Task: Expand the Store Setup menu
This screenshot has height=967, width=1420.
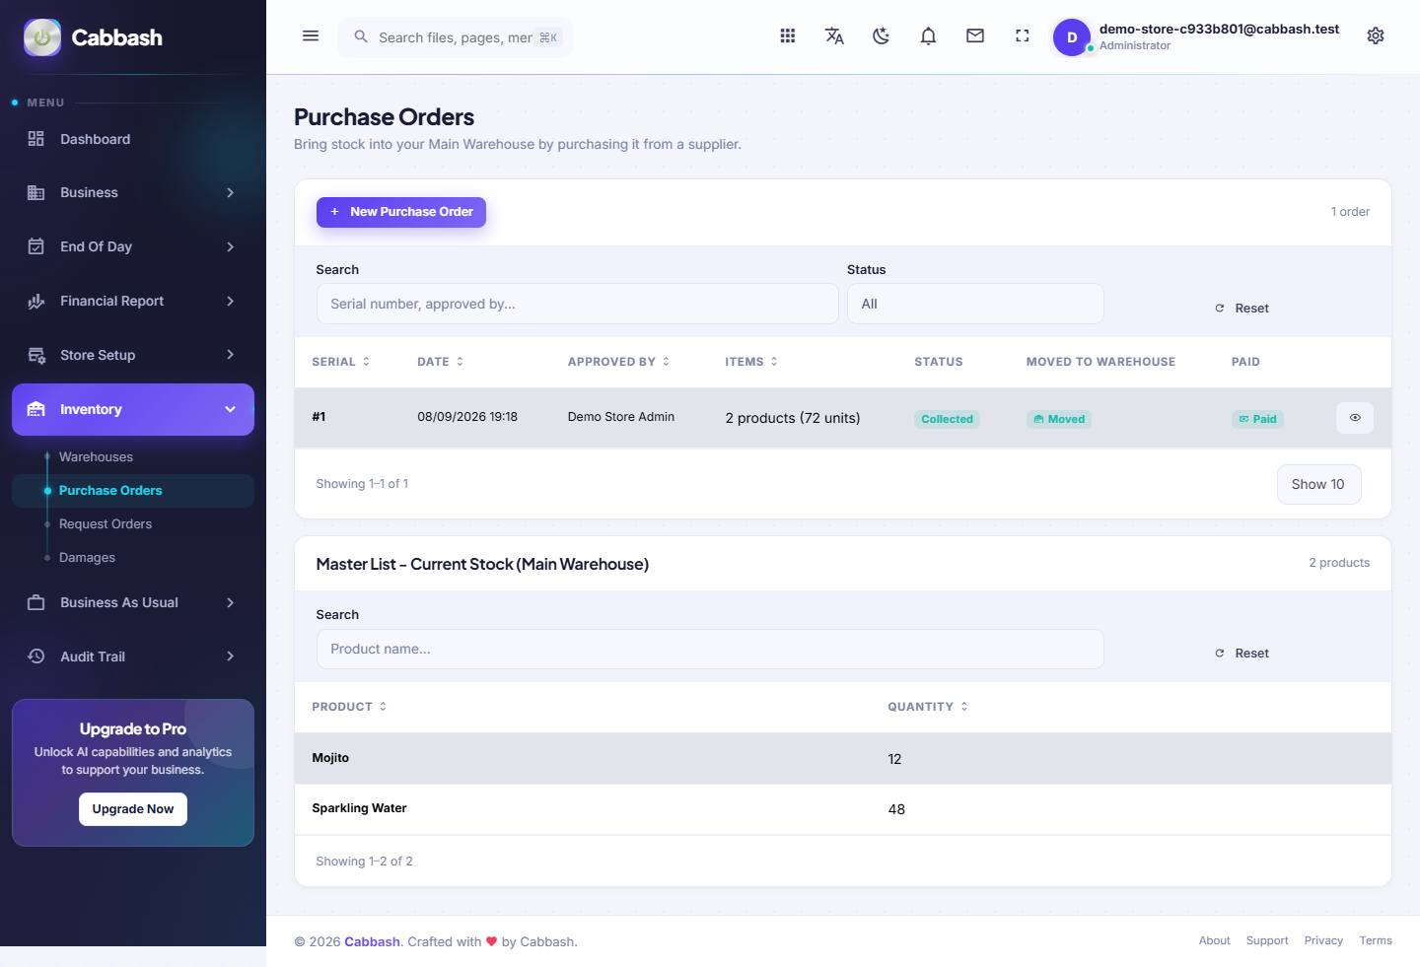Action: tap(133, 355)
